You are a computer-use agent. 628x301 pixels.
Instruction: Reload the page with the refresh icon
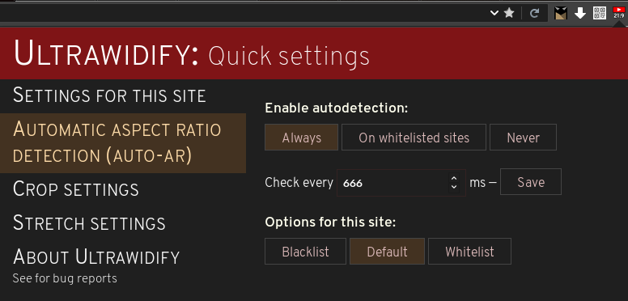point(534,13)
